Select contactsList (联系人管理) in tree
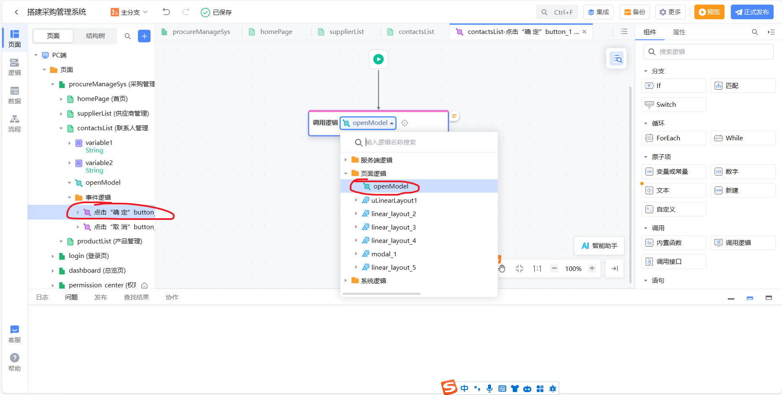Screen dimensions: 782x395 coord(112,128)
